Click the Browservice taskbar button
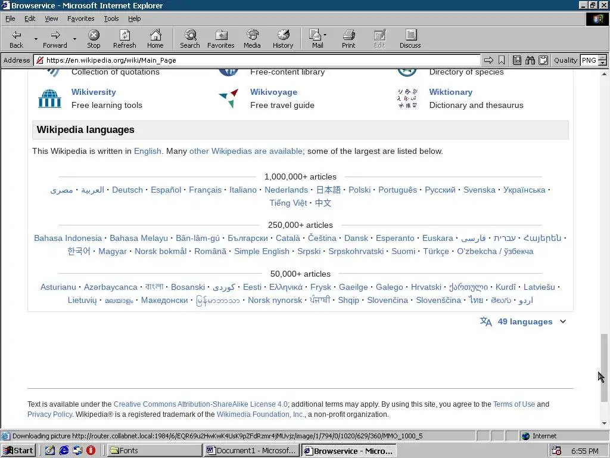 click(349, 451)
